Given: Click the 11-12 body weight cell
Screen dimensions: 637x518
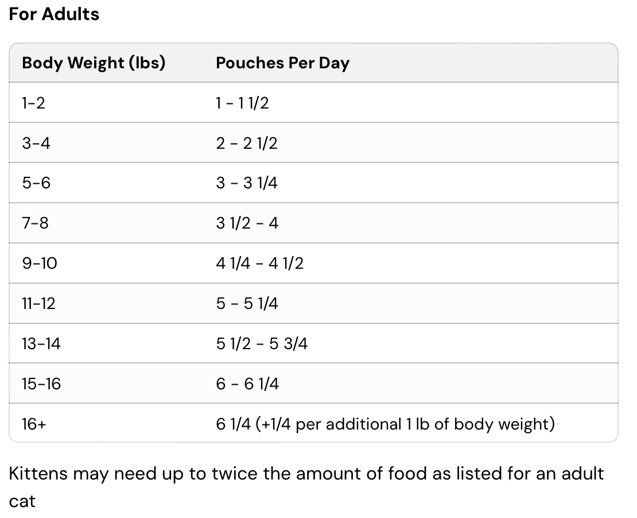Looking at the screenshot, I should (x=38, y=303).
